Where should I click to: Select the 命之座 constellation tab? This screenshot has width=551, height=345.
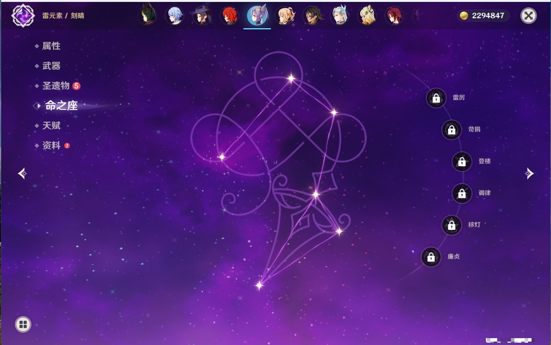point(61,106)
